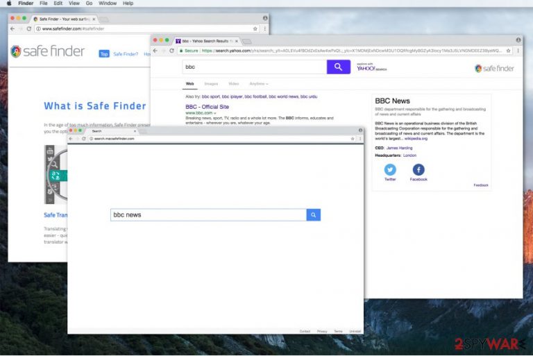Open the Help menu
Screen dimensions: 533x356
(128, 3)
